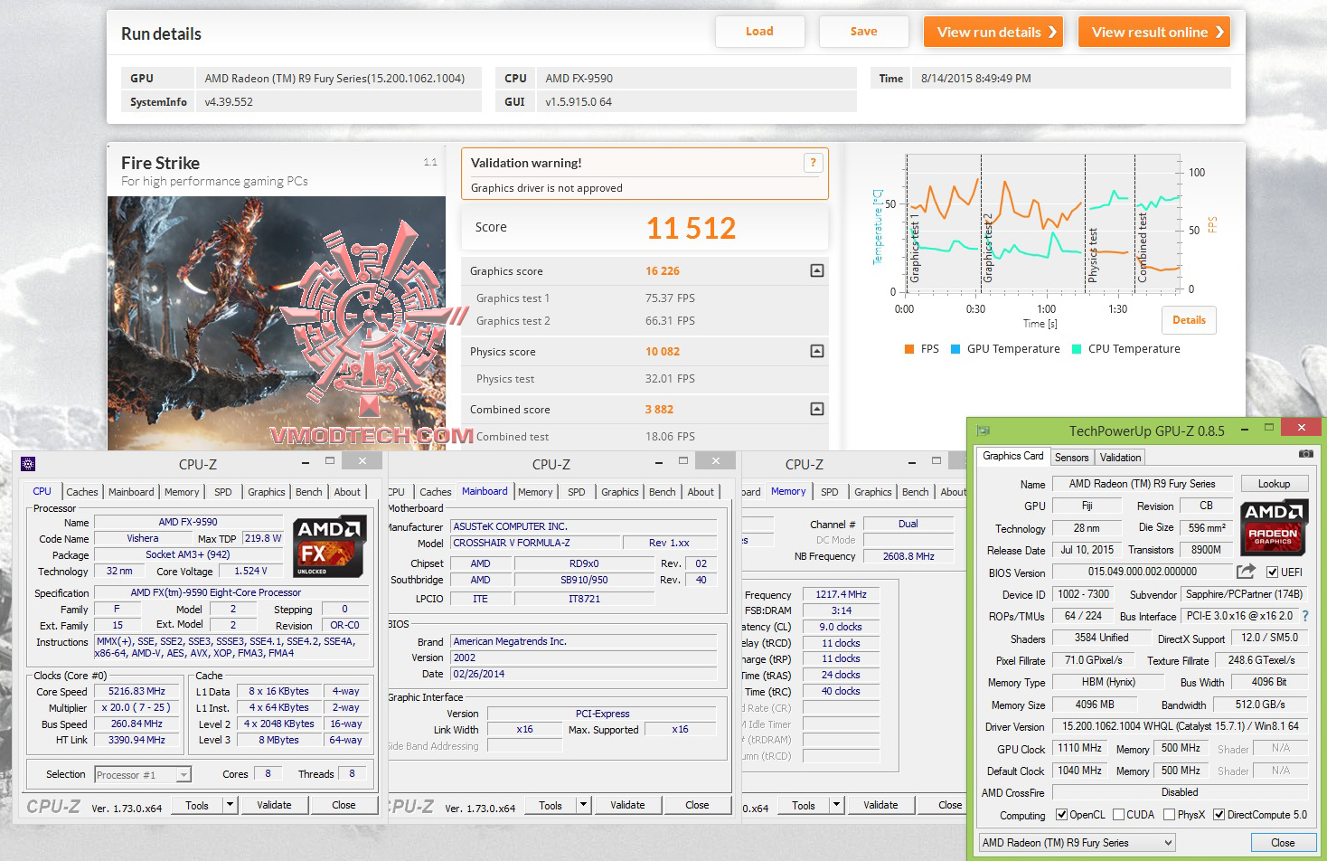This screenshot has height=861, width=1327.
Task: Click the AMD FX Unlocked badge in CPU-Z
Action: 327,546
